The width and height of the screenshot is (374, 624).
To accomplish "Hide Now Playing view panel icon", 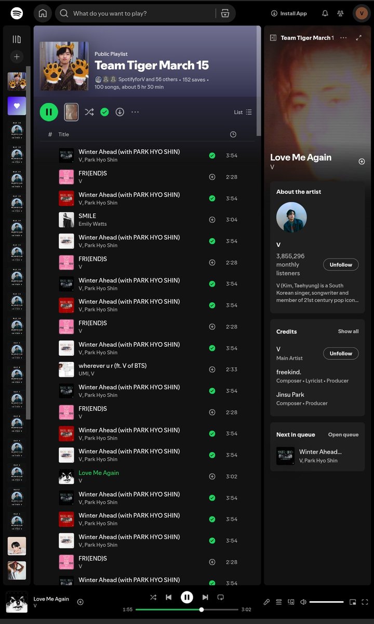I will click(x=273, y=37).
